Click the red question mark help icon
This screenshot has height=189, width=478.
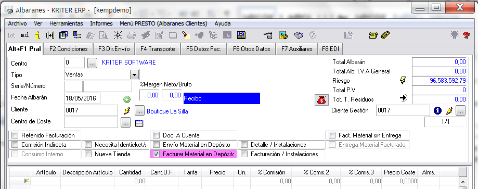(466, 35)
